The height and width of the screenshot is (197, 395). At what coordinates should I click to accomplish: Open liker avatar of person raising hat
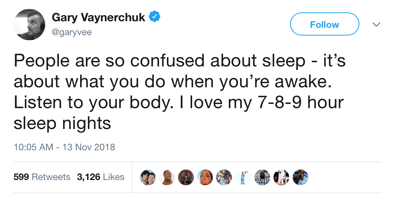tap(243, 177)
